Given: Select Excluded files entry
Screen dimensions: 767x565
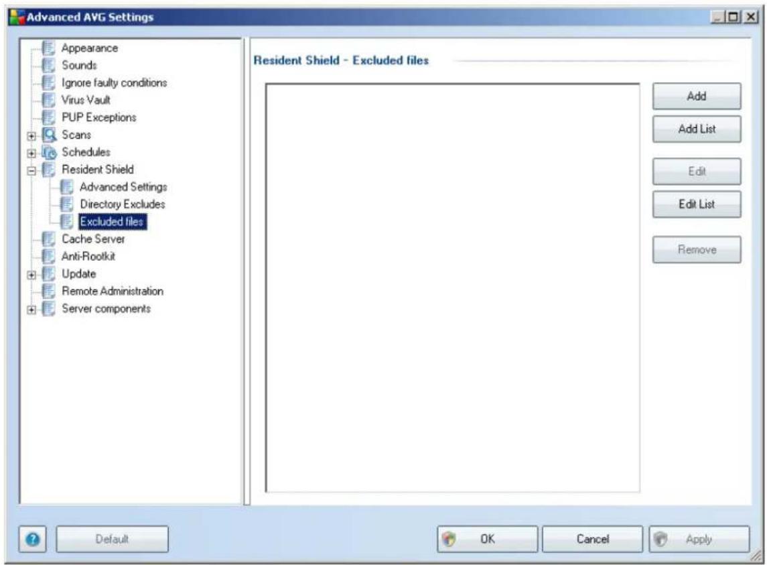Looking at the screenshot, I should 112,222.
